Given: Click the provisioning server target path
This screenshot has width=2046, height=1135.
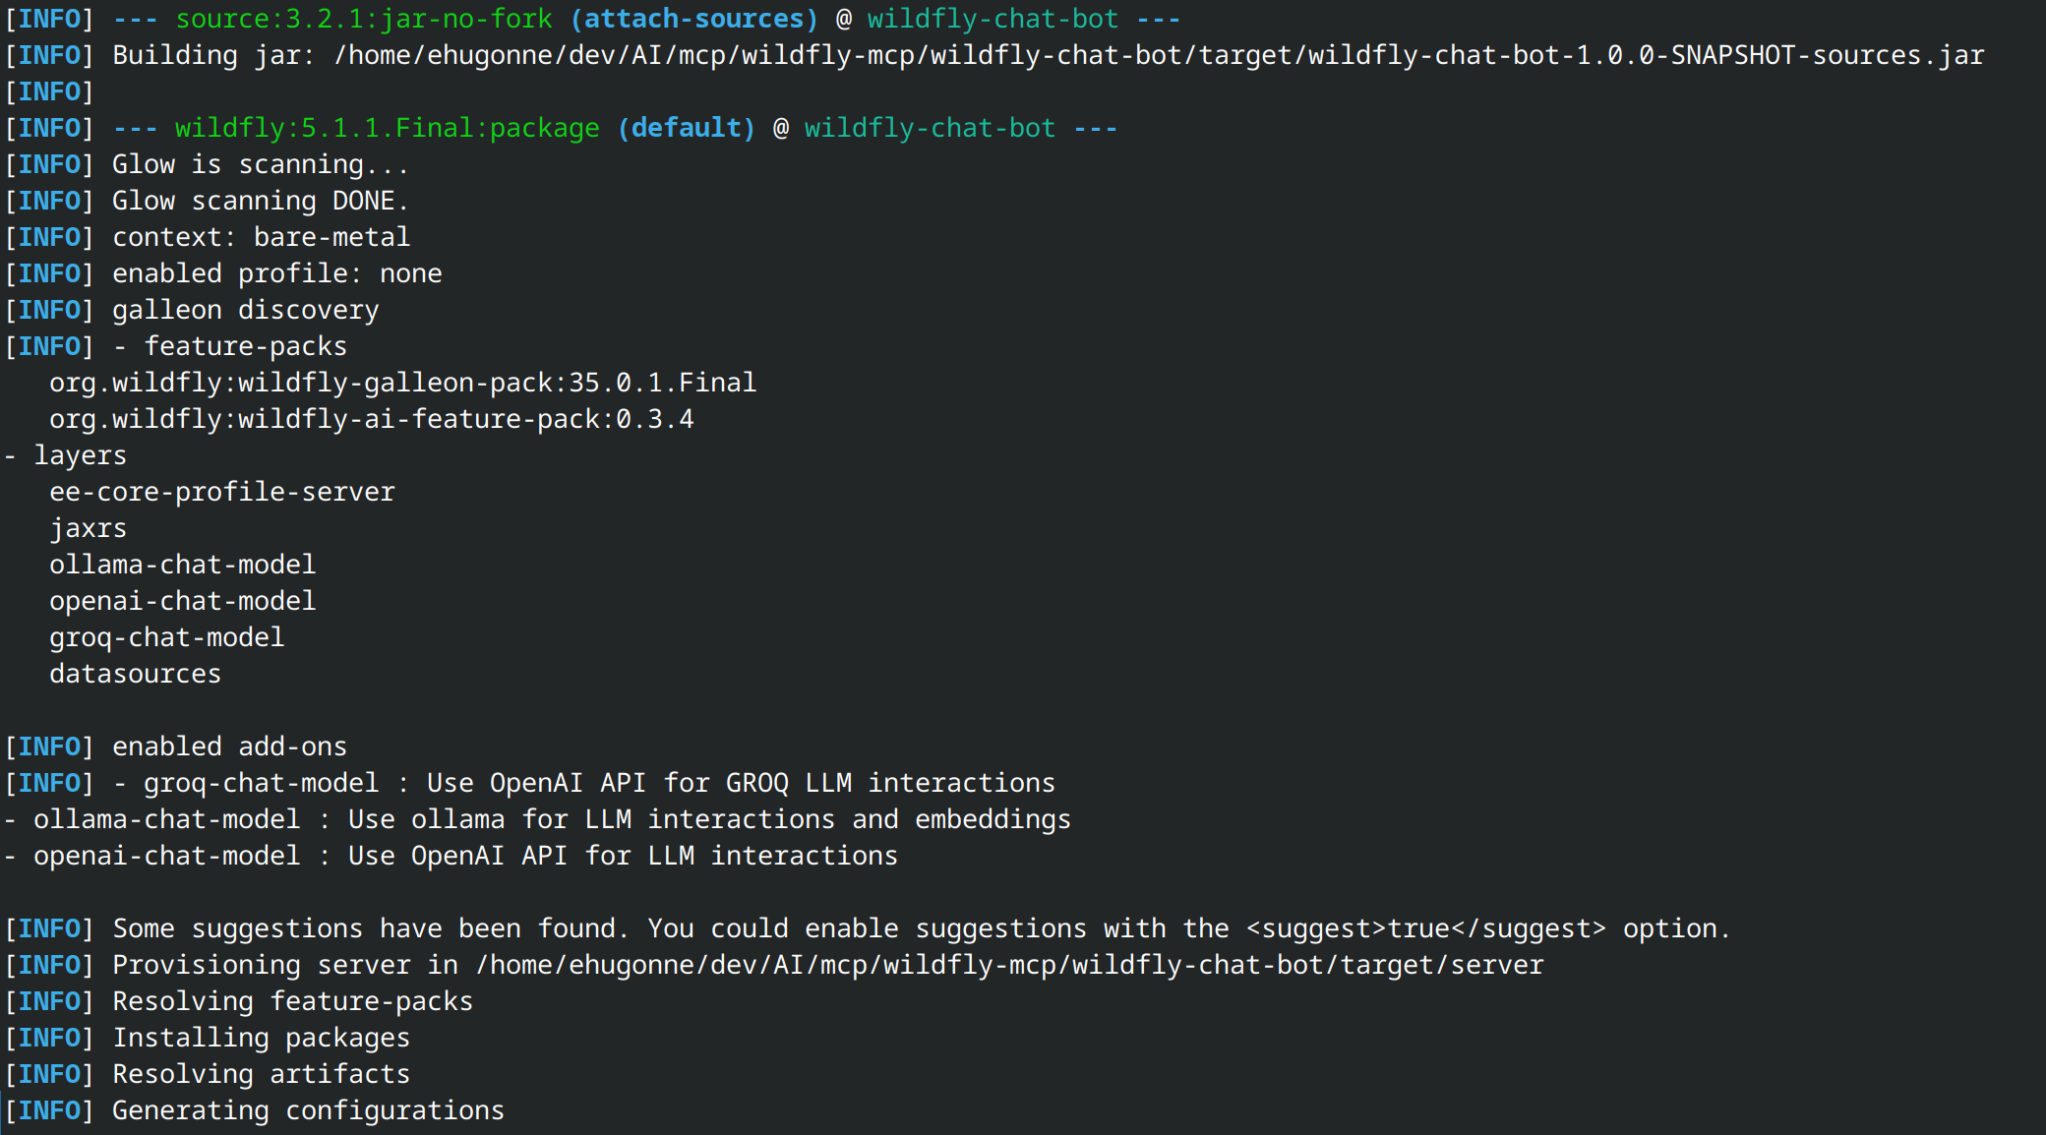Looking at the screenshot, I should (1009, 966).
